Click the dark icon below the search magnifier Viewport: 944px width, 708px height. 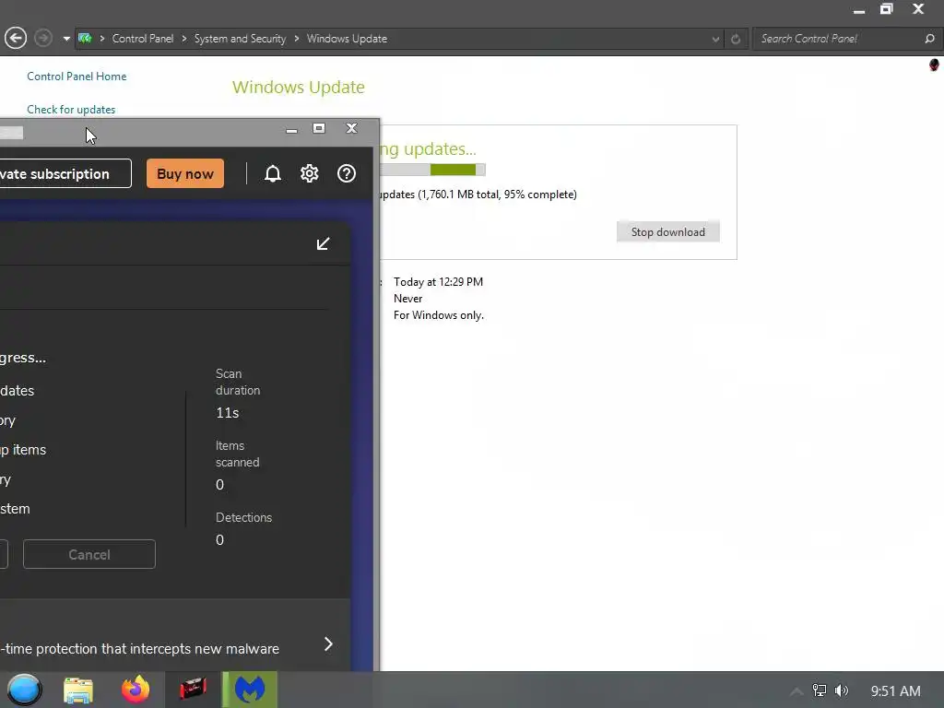pyautogui.click(x=934, y=65)
